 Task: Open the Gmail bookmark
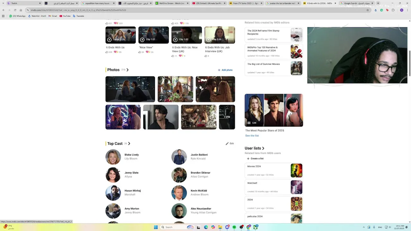point(53,16)
